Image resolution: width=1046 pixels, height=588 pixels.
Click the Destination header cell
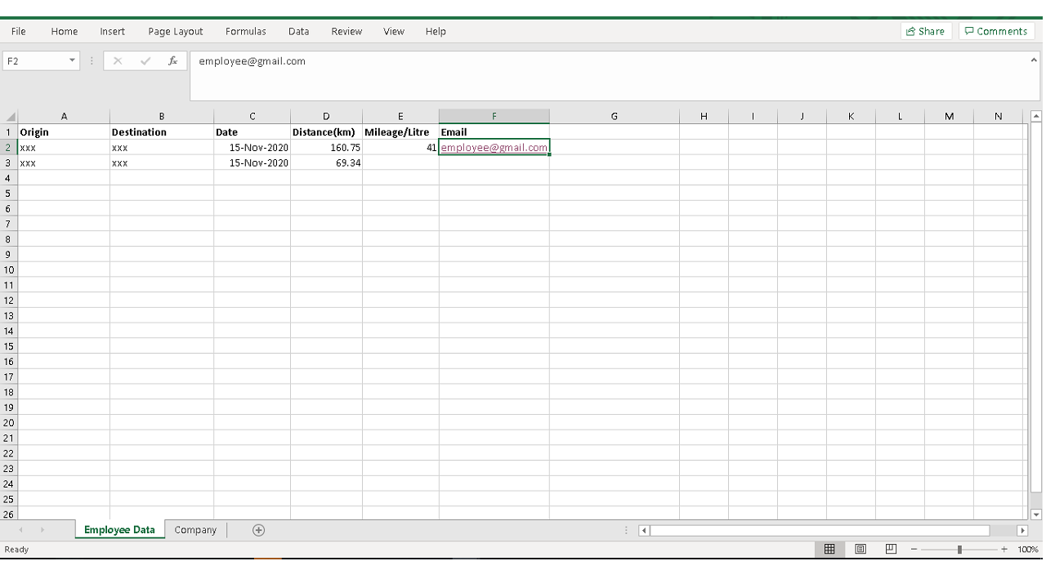[162, 131]
